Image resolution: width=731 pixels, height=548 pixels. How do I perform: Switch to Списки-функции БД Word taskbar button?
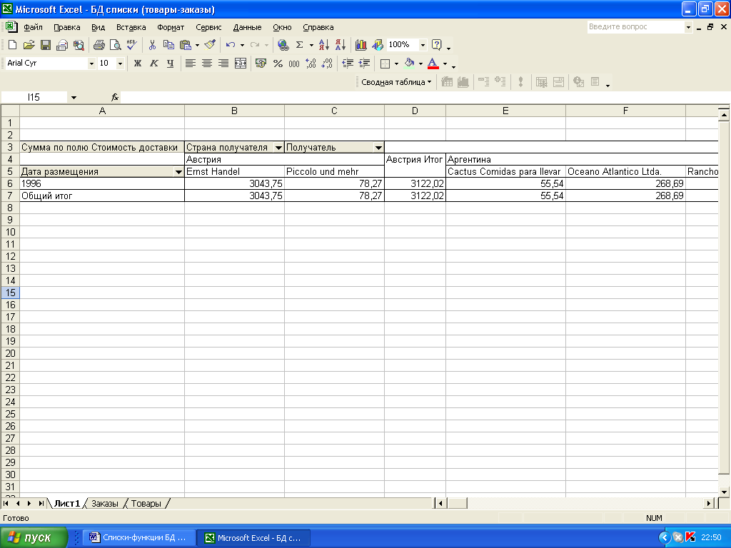pos(139,538)
